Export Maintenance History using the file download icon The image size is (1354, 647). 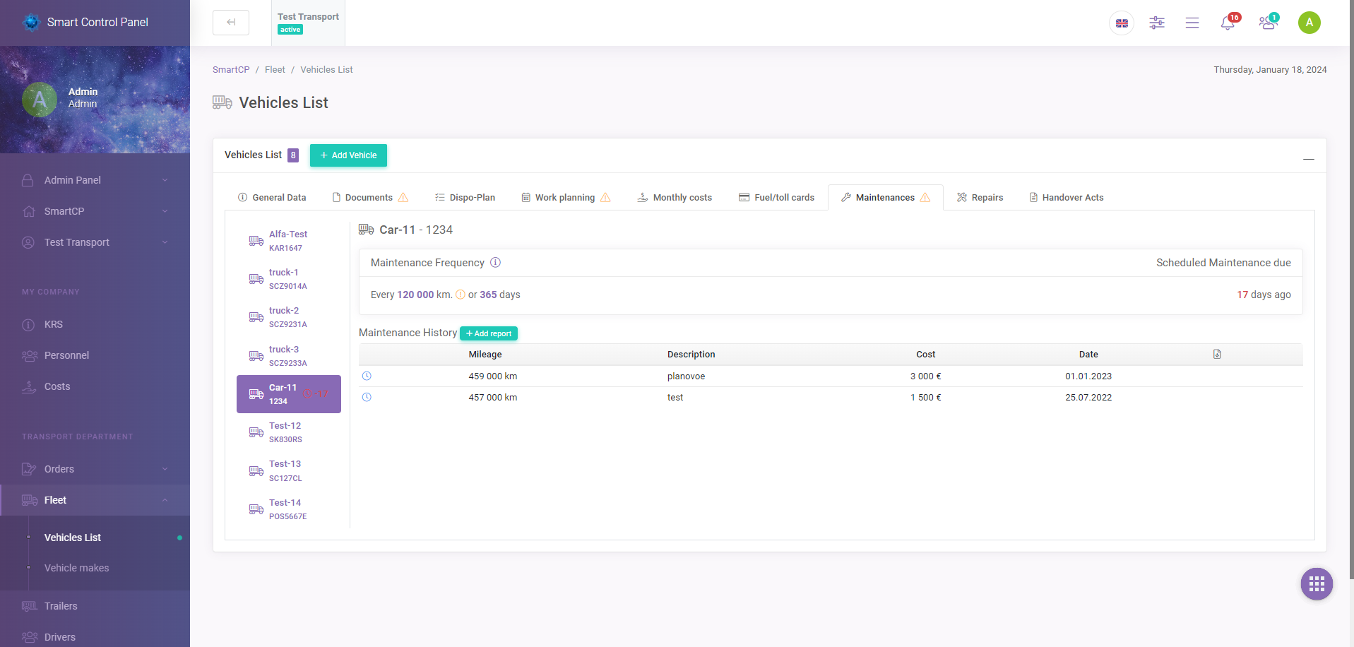click(x=1216, y=353)
